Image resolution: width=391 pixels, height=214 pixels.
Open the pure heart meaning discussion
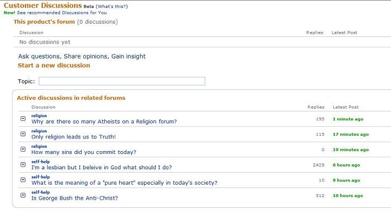click(x=125, y=183)
